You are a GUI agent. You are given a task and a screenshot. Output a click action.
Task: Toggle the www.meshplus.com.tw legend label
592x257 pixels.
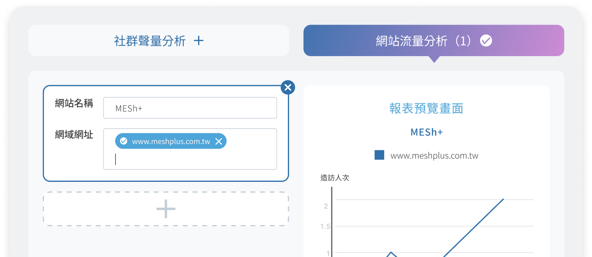434,156
